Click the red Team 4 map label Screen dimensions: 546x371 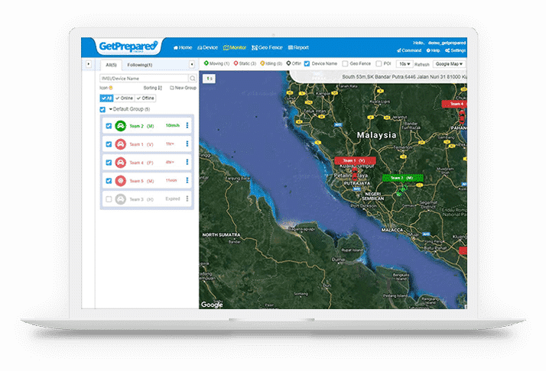point(454,104)
